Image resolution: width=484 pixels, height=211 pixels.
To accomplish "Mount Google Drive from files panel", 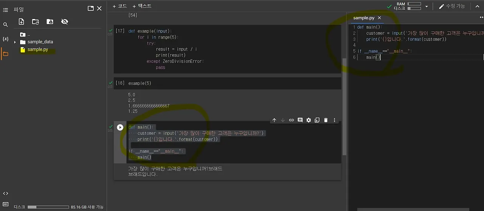I will [x=50, y=22].
